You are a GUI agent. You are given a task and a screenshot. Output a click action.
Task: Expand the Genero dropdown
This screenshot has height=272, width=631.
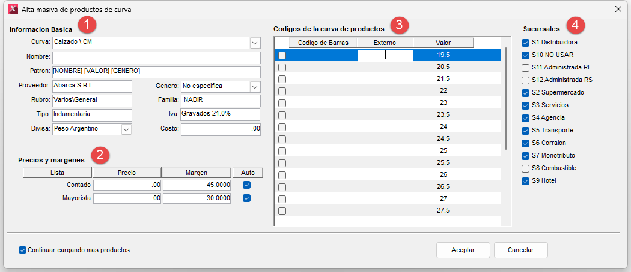point(255,86)
